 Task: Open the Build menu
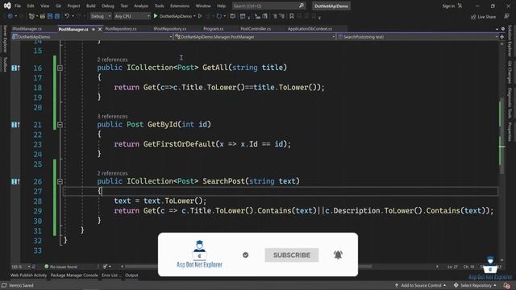91,6
